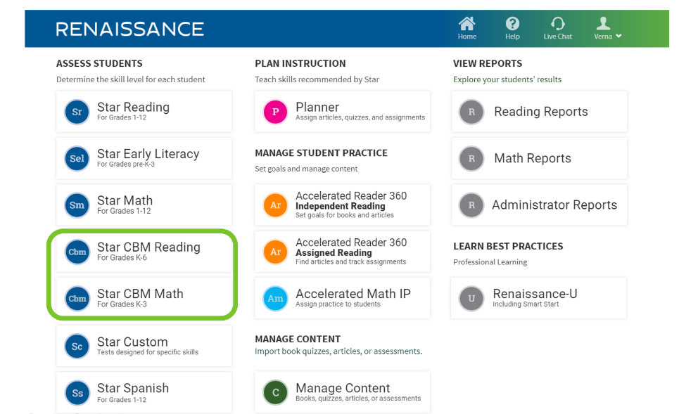Click the pink P Planner icon
Screen dimensions: 679x414
(275, 112)
